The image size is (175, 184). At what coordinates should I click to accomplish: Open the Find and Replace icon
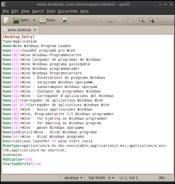point(152,20)
